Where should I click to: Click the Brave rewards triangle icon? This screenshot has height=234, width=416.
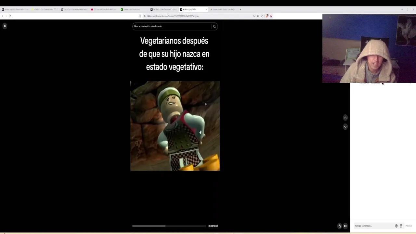pos(271,16)
